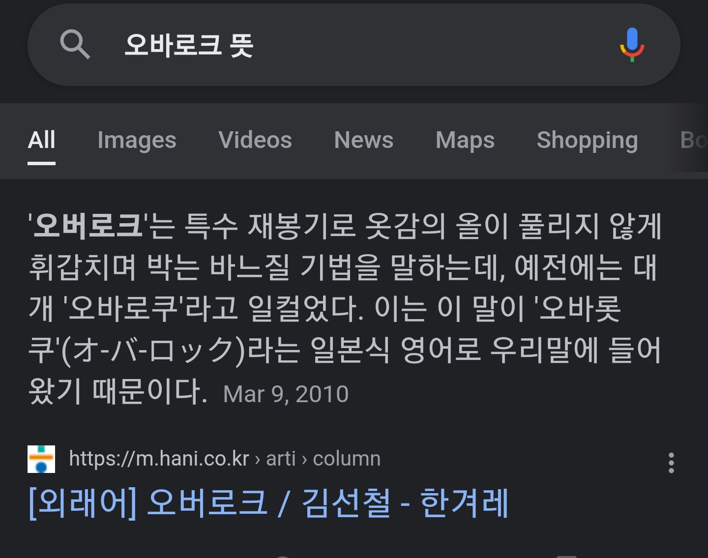Tap the magnifying glass search icon

pyautogui.click(x=75, y=44)
